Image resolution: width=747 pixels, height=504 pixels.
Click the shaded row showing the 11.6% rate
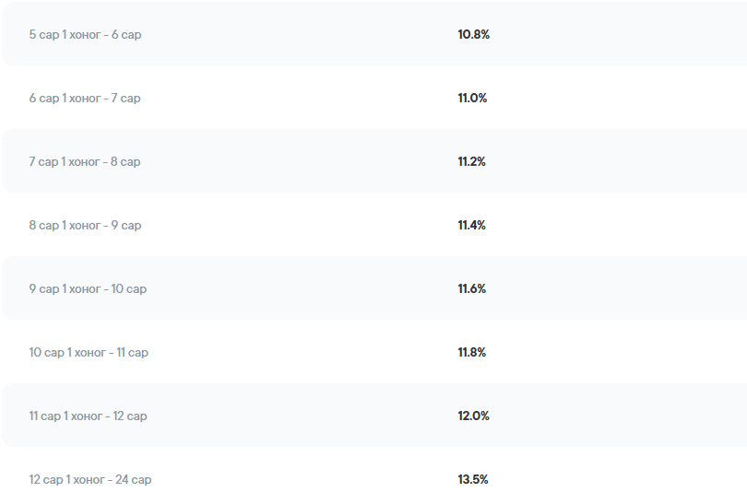pos(277,289)
